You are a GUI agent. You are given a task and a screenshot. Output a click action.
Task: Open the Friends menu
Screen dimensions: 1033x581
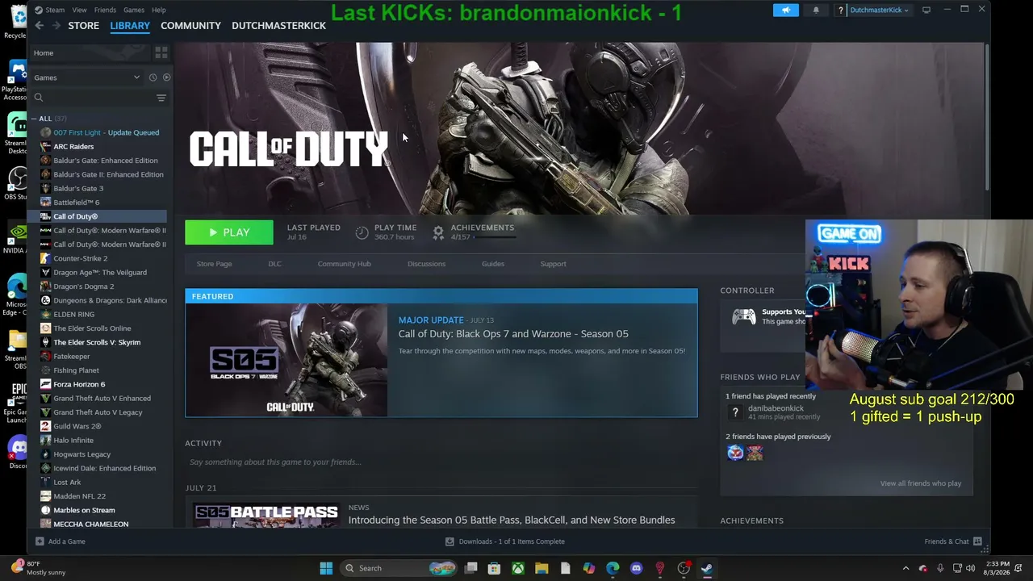coord(105,10)
